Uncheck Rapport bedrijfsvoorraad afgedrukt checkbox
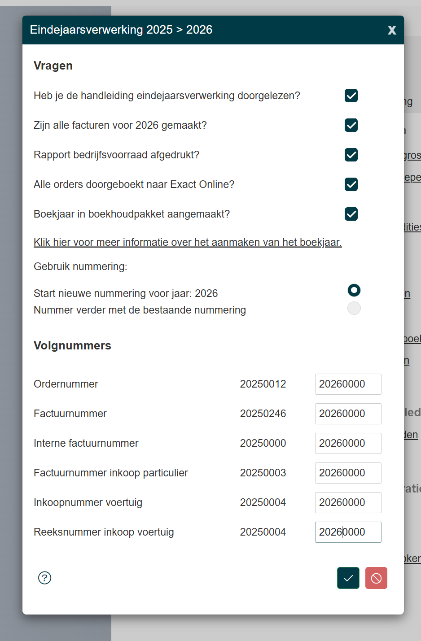The image size is (421, 641). point(351,155)
